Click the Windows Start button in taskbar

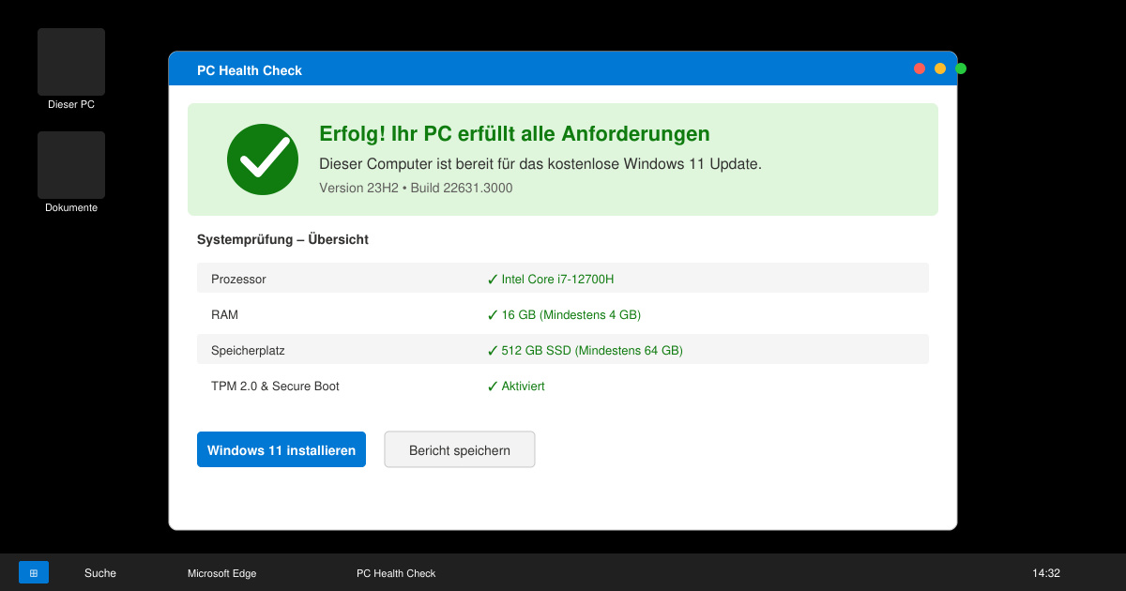coord(34,572)
